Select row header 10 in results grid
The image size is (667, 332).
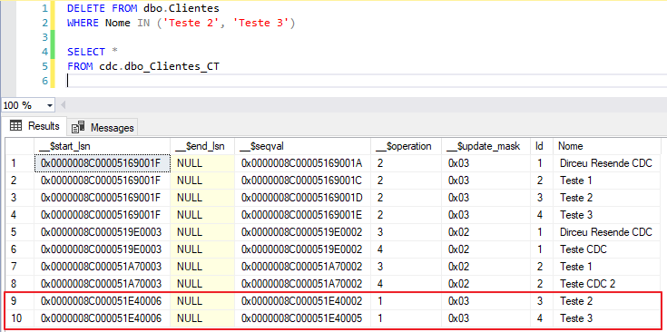pos(20,318)
